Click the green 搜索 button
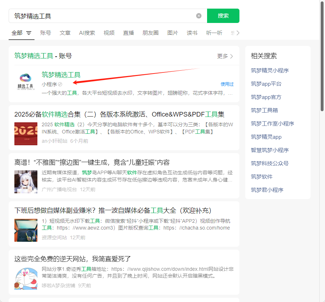Viewport: 325px width, 302px height. 223,16
